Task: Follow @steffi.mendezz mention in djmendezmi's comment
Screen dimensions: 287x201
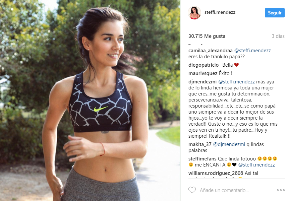Action: point(236,82)
